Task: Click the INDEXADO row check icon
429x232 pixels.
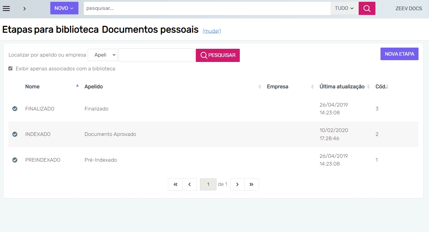Action: 15,134
